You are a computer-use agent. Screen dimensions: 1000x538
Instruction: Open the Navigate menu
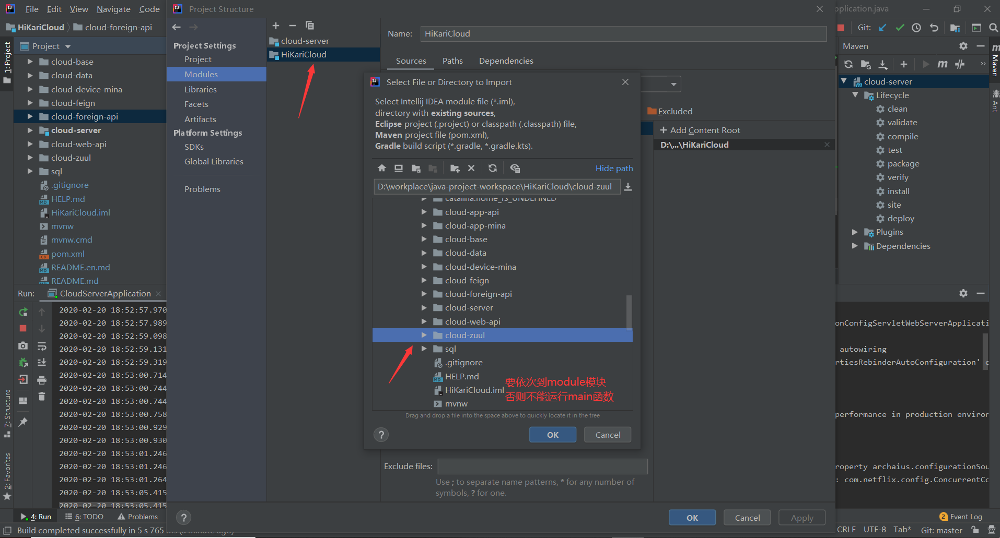click(113, 9)
